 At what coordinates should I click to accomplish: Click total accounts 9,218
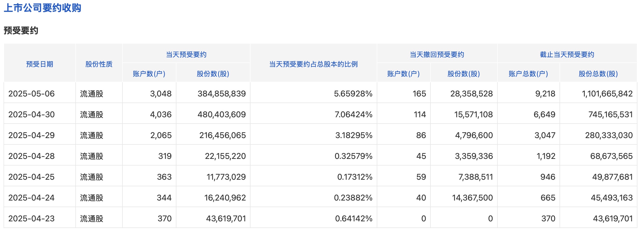tap(545, 94)
